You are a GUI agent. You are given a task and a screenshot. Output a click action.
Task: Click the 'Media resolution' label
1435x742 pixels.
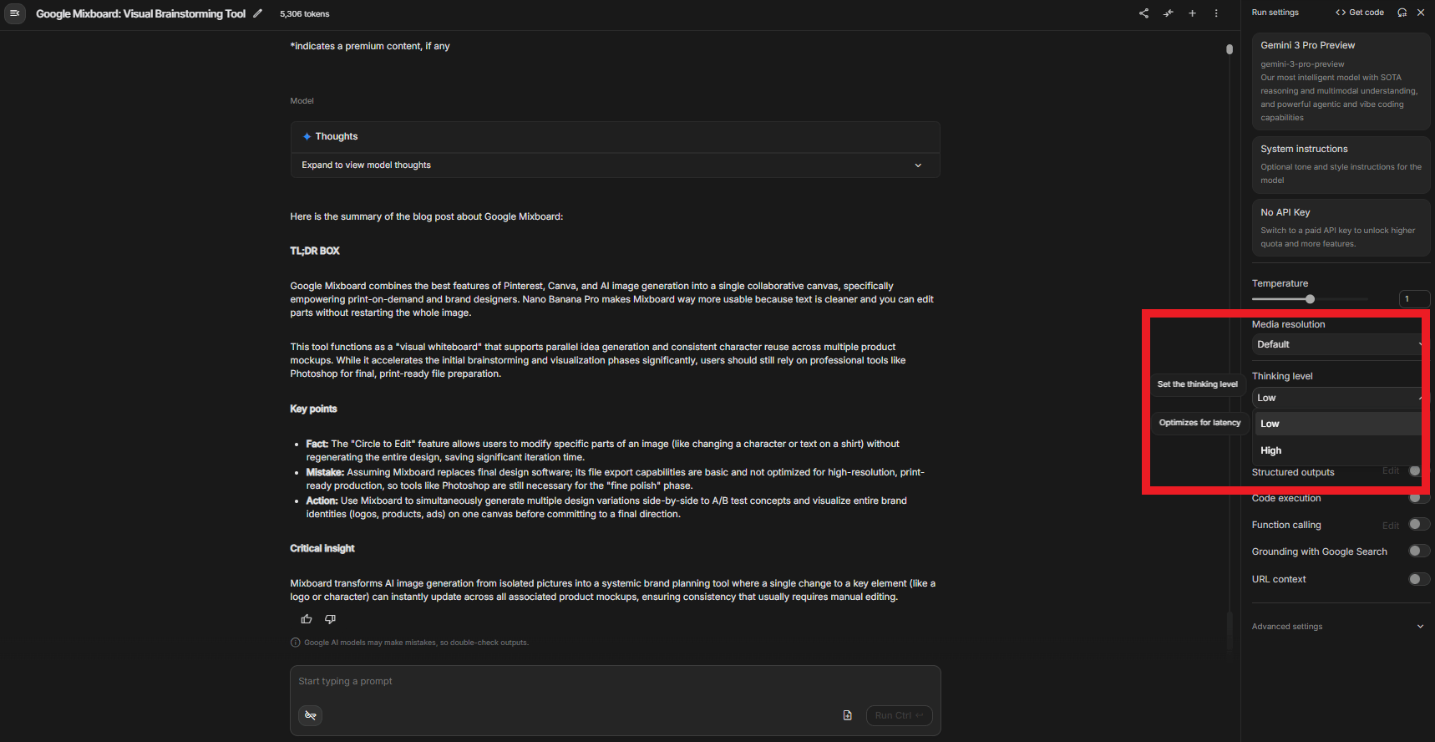(1288, 324)
